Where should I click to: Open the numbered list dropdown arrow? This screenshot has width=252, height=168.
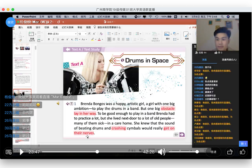(x=119, y=34)
